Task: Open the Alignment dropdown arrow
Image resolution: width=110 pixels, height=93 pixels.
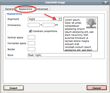Action: (60, 19)
